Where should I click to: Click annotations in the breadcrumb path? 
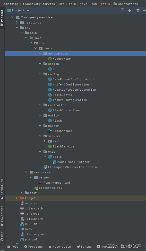[126, 4]
